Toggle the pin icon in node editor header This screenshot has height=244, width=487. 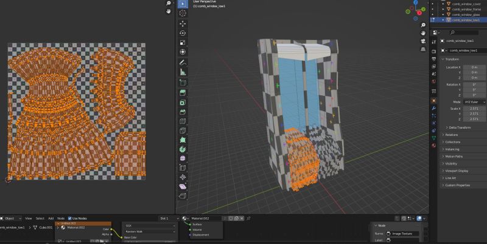point(248,219)
